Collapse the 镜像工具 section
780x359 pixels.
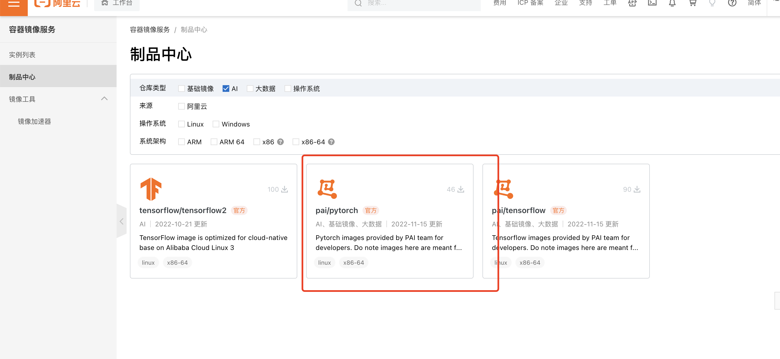pos(104,99)
